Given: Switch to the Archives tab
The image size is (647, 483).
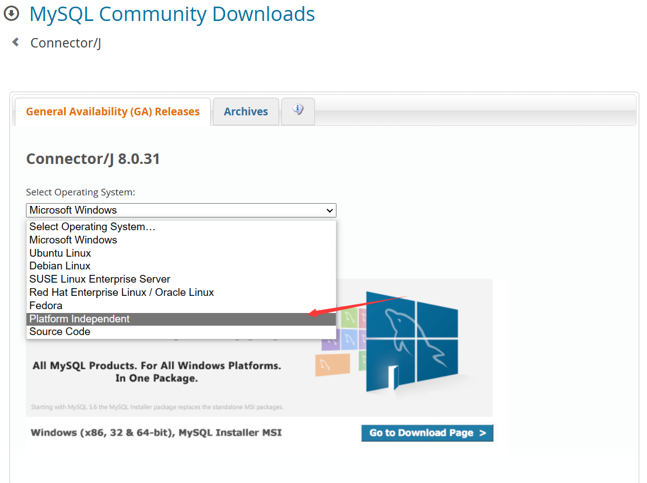Looking at the screenshot, I should (246, 112).
